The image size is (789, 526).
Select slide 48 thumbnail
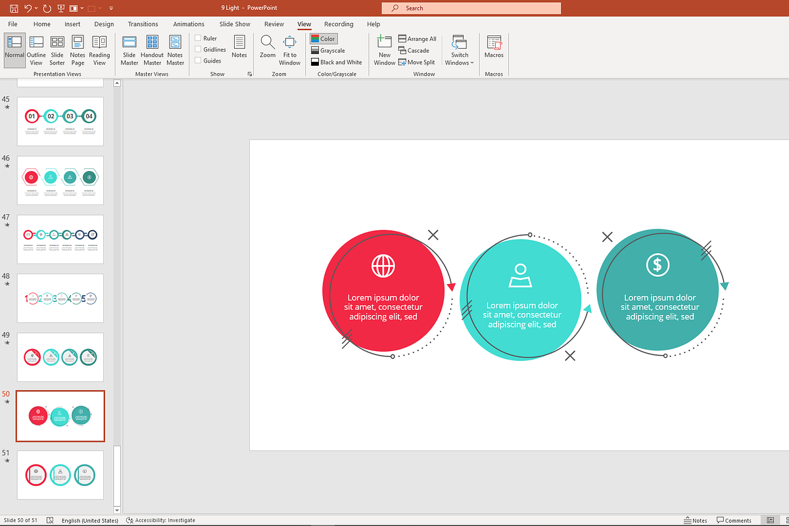point(60,299)
